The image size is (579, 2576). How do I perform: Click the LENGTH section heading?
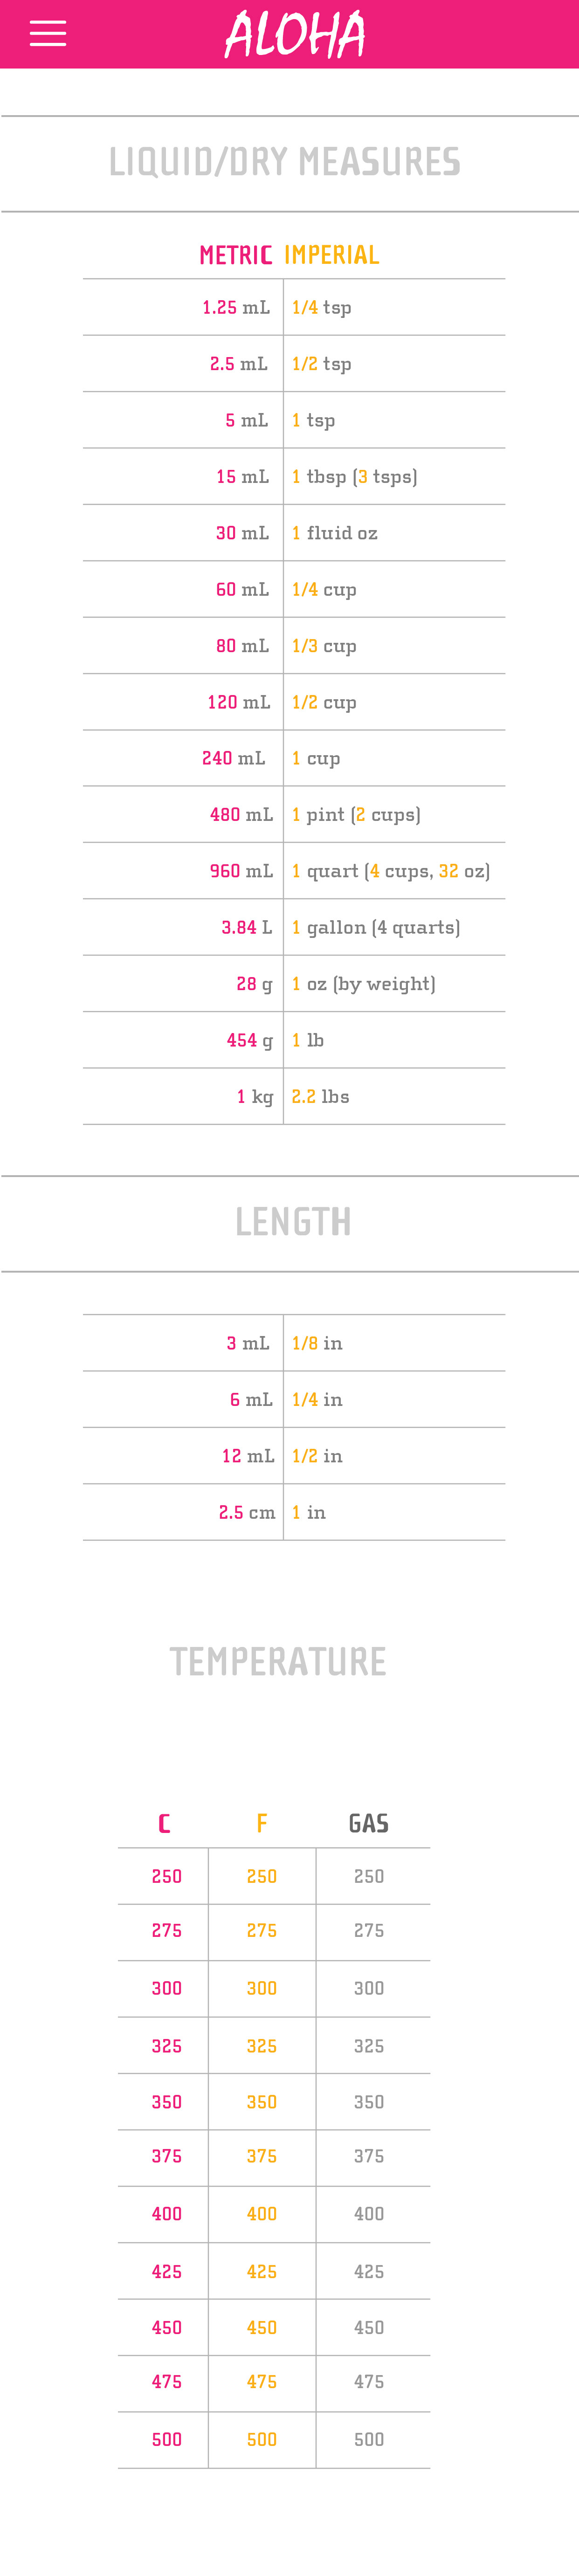(293, 1221)
